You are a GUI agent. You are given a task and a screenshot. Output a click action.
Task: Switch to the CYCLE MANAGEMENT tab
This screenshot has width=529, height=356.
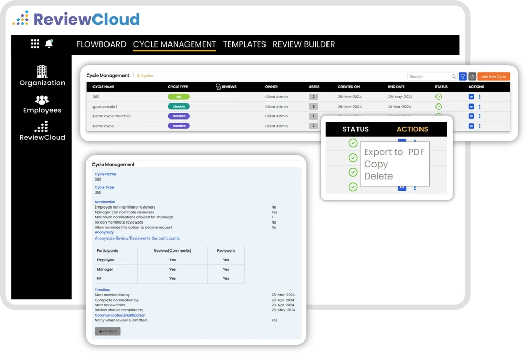click(175, 44)
